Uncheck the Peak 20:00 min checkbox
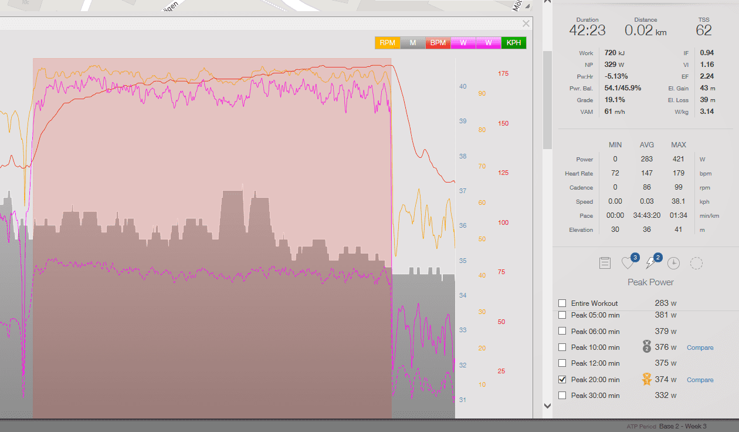 562,380
